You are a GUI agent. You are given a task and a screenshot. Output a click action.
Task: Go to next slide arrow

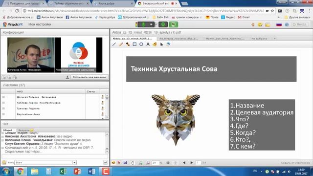click(x=192, y=163)
